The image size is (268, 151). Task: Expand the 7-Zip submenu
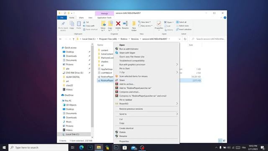[x=147, y=73]
